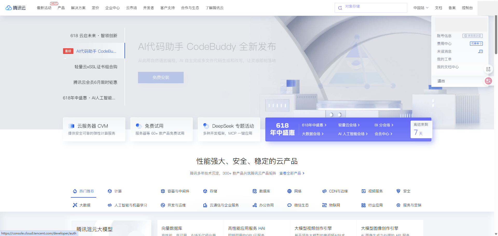Click the search icon in search box
Screen dimensions: 498x236
pos(340,8)
